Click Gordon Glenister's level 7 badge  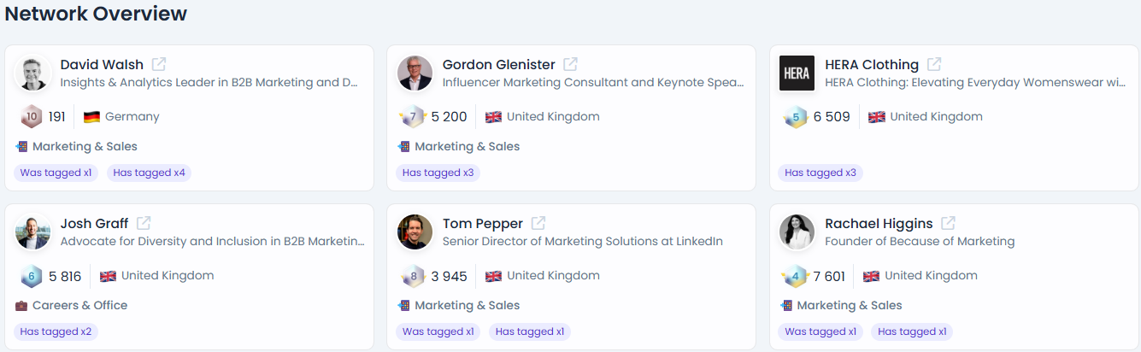(413, 116)
